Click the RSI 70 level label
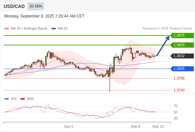The image size is (195, 132). 175,106
